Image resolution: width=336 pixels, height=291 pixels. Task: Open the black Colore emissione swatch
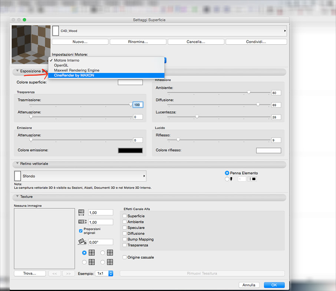[130, 151]
